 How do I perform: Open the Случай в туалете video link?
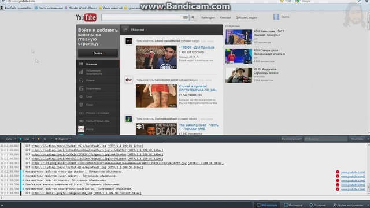198,88
